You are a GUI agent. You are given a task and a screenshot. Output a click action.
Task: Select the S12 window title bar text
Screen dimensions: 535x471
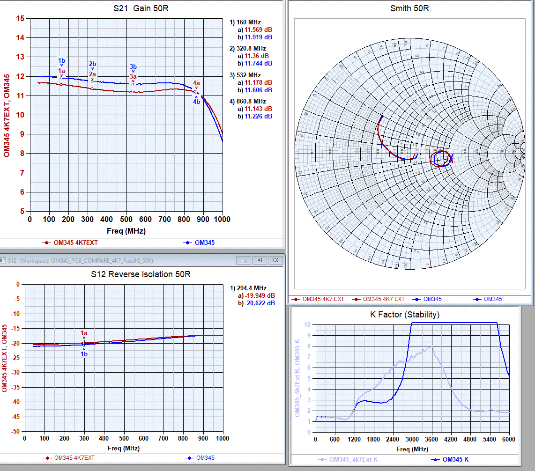point(81,261)
